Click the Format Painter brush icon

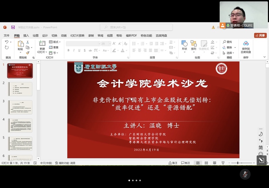pyautogui.click(x=28, y=53)
